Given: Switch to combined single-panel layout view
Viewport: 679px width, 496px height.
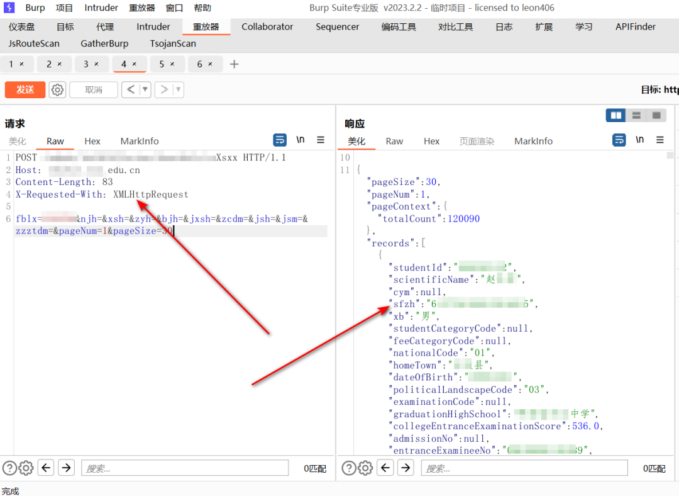Looking at the screenshot, I should click(x=656, y=115).
